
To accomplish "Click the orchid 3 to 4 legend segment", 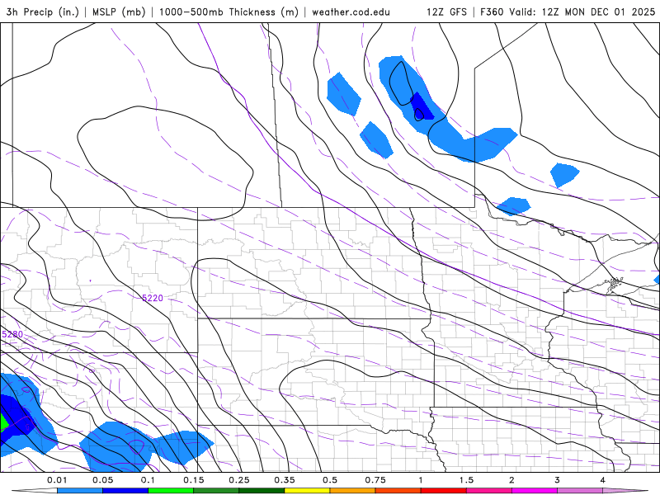I will 580,491.
